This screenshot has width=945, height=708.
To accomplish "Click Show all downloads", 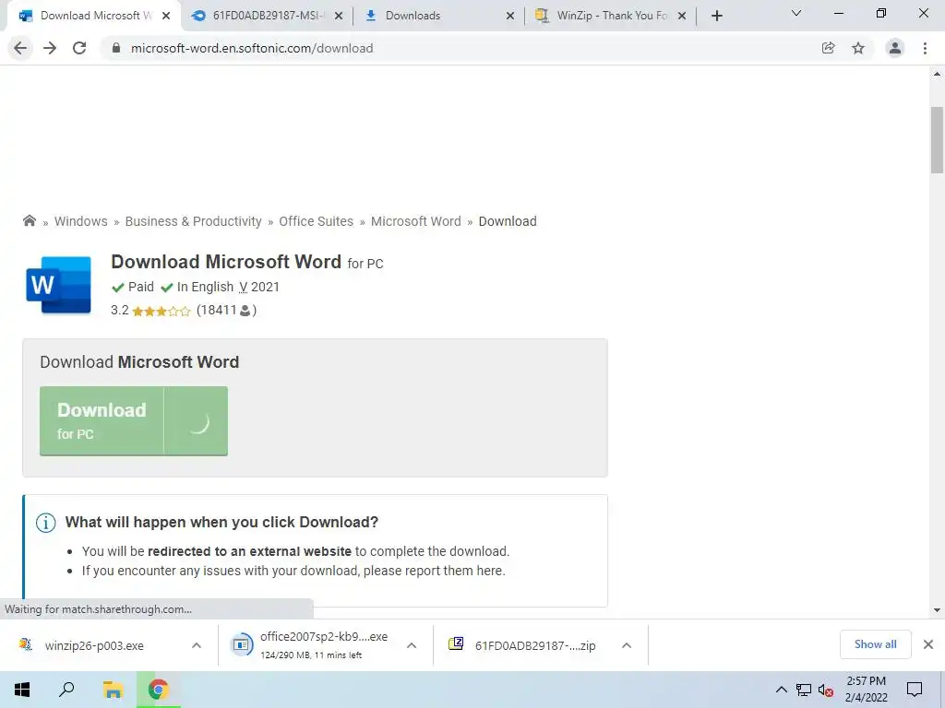I will tap(875, 644).
